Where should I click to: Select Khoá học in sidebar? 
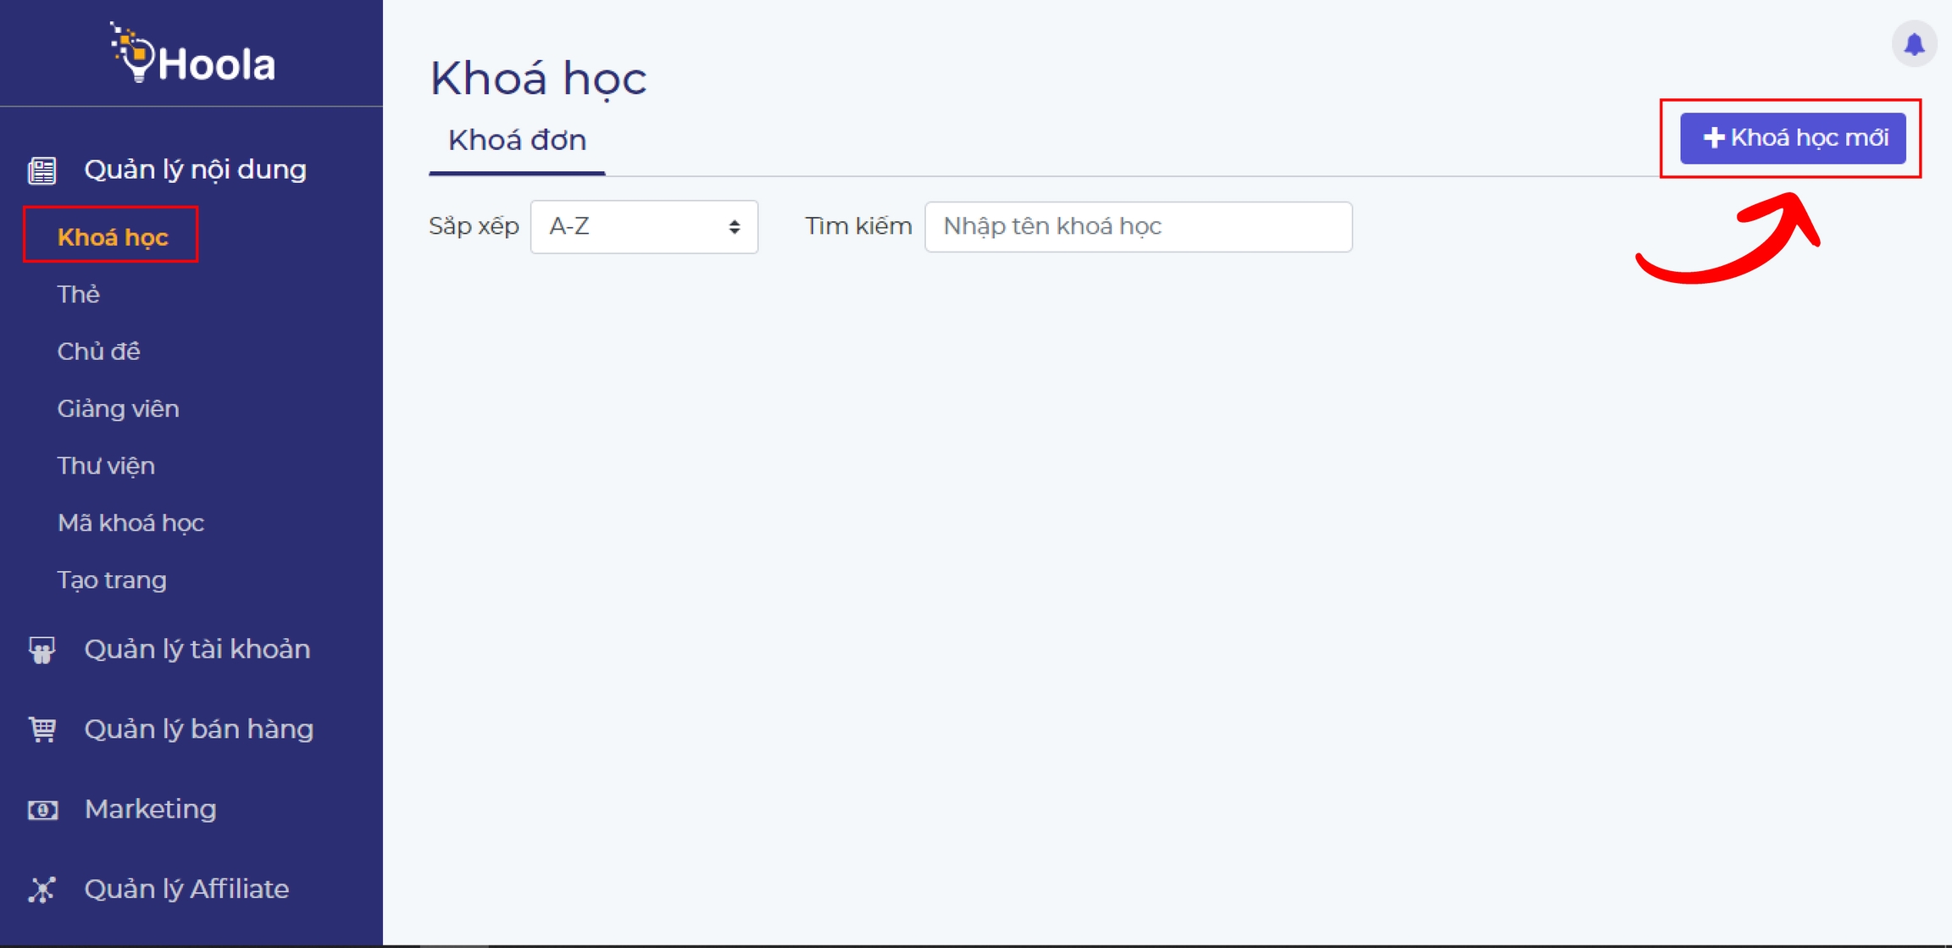(112, 237)
